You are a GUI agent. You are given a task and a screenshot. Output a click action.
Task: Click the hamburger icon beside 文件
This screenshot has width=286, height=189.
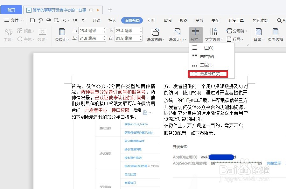click(x=7, y=20)
